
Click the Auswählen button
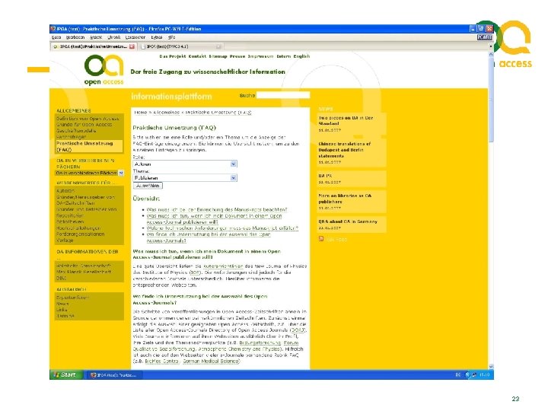(148, 186)
